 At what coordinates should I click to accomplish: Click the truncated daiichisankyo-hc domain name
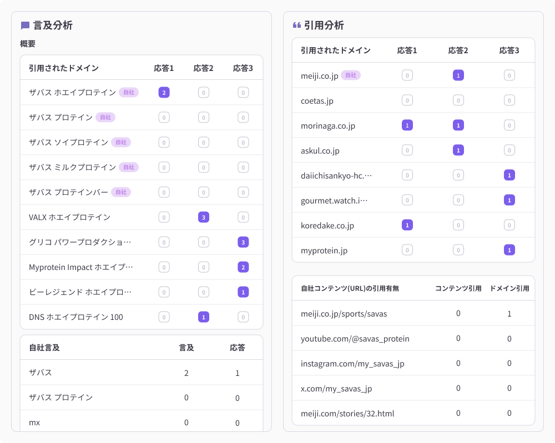[336, 176]
